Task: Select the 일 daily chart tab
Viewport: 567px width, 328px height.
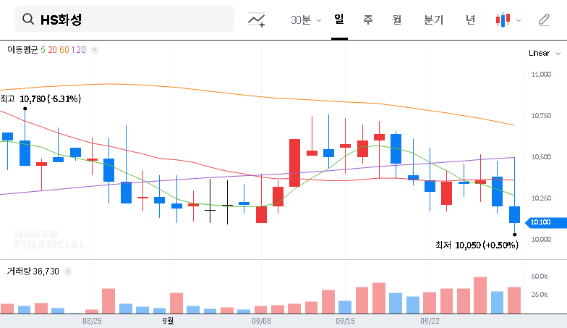Action: click(339, 19)
